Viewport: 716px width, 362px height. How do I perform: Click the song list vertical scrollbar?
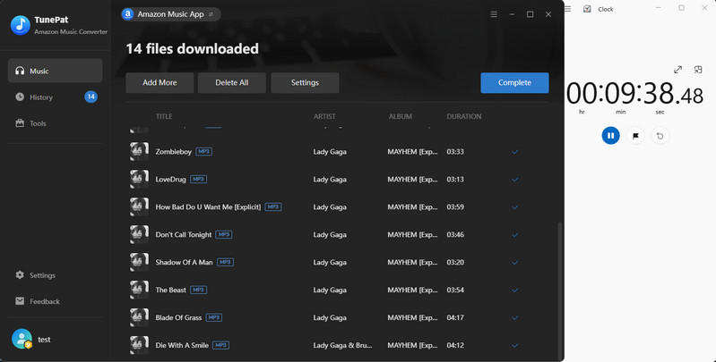560,290
